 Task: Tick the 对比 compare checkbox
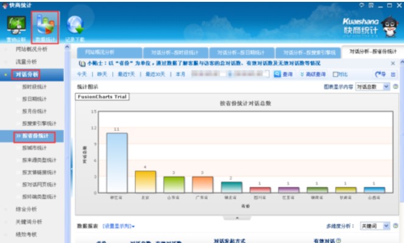(x=335, y=74)
